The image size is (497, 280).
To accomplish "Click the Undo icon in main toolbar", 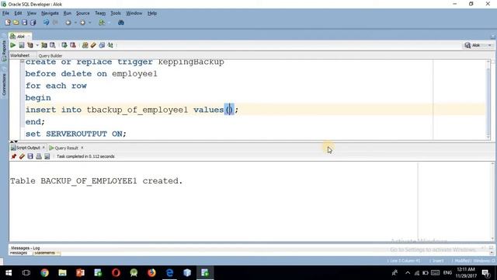I will [47, 23].
